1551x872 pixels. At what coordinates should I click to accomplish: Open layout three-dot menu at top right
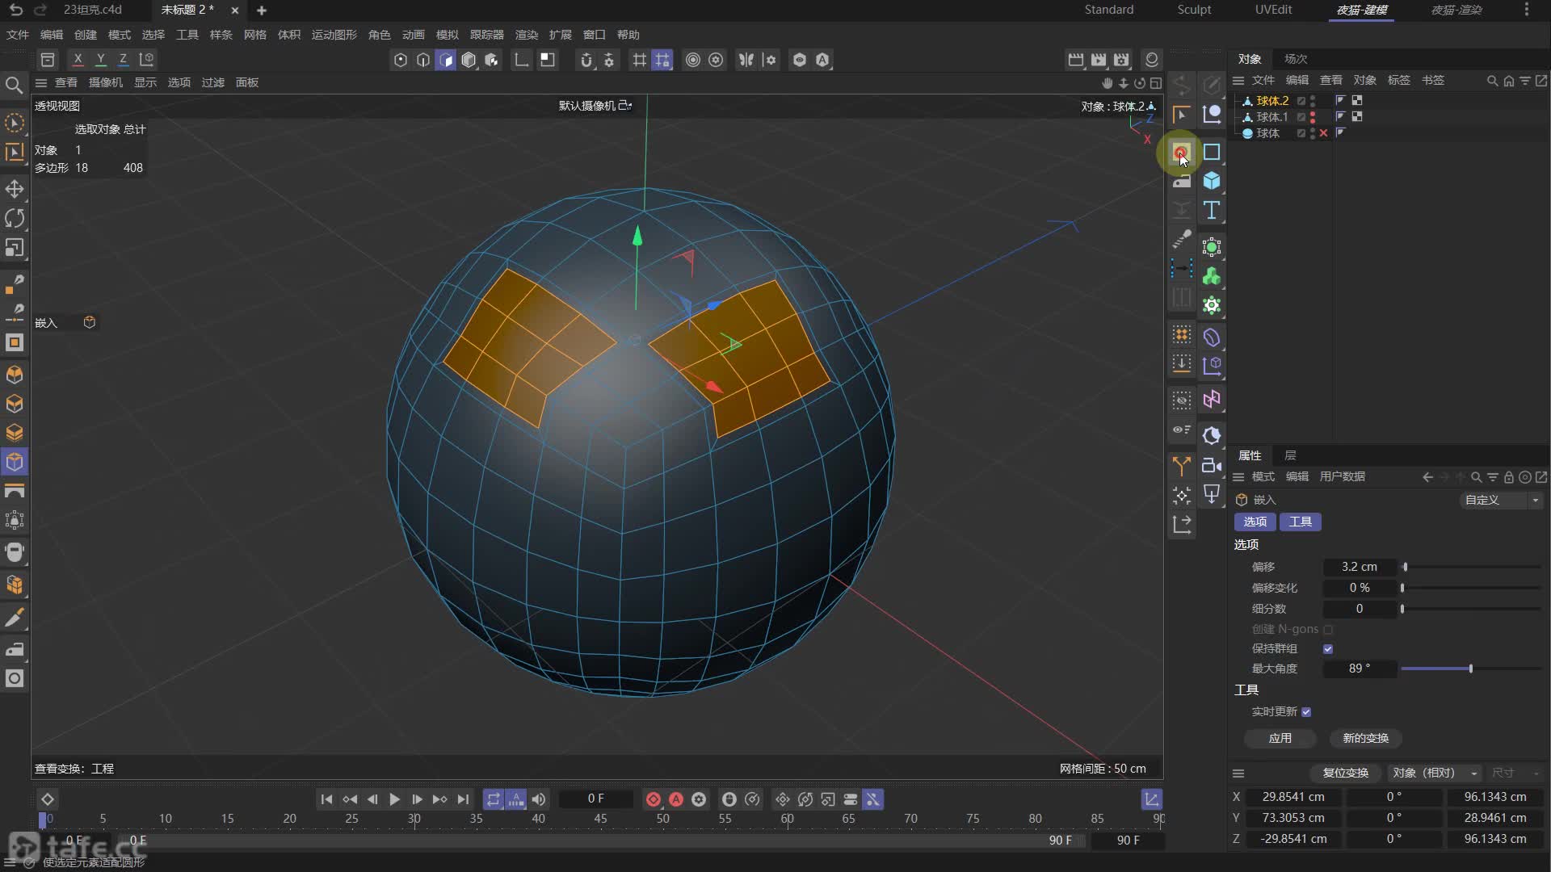(1526, 10)
